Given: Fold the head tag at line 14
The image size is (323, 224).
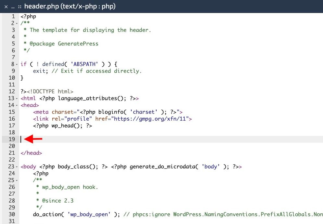Looking at the screenshot, I should click(x=17, y=106).
